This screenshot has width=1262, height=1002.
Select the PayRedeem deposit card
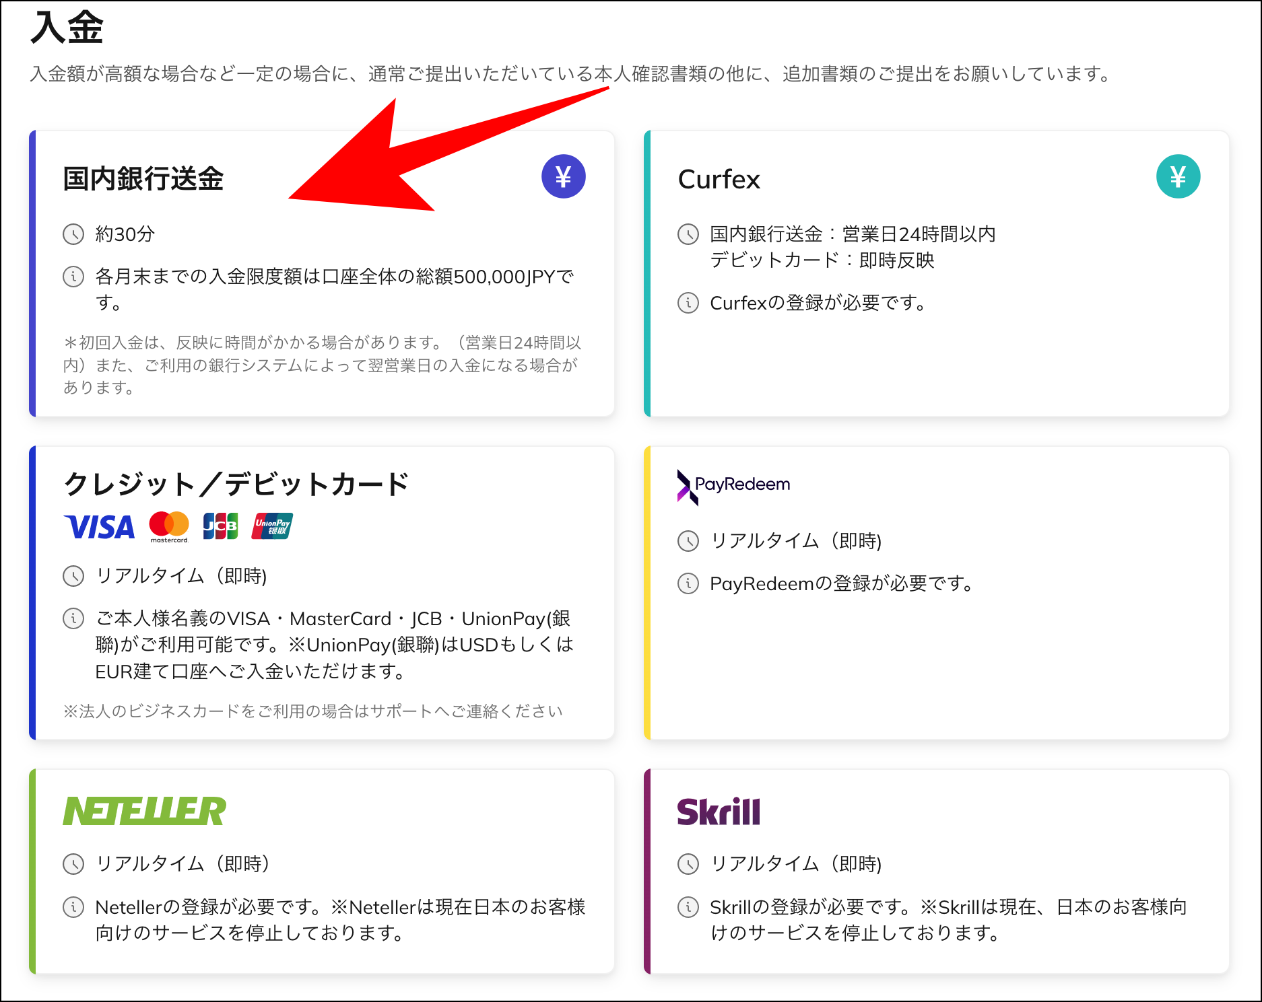(936, 592)
